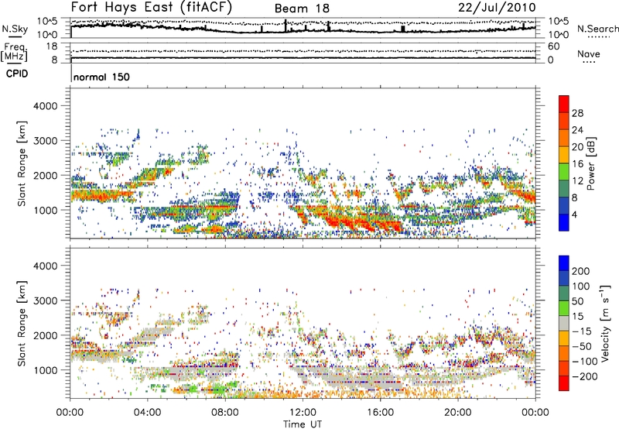Click the "20:00" time axis label
This screenshot has height=429, width=619.
[458, 413]
